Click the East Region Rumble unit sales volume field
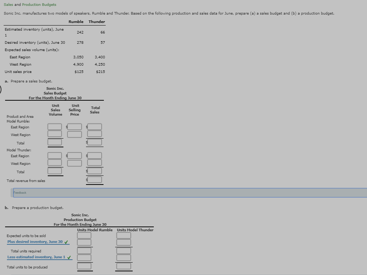Viewport: 367px width, 275px height. point(55,127)
